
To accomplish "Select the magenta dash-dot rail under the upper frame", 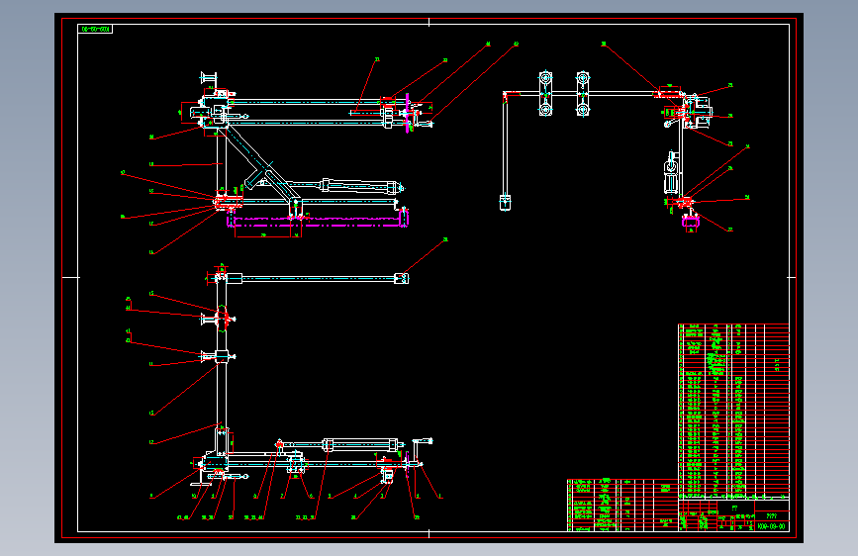I will coord(318,220).
